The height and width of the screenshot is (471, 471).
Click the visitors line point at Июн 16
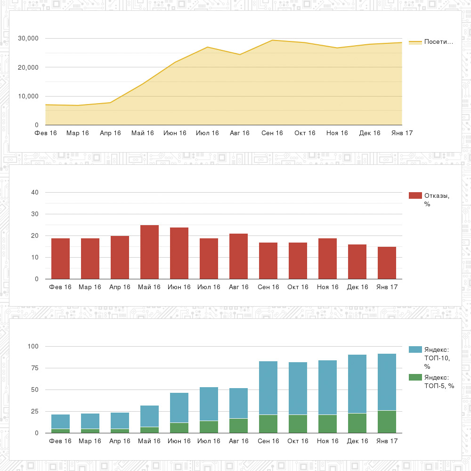click(x=175, y=62)
